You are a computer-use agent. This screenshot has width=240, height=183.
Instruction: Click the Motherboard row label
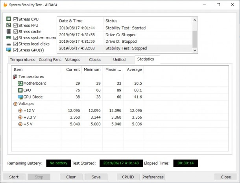[x=35, y=83]
